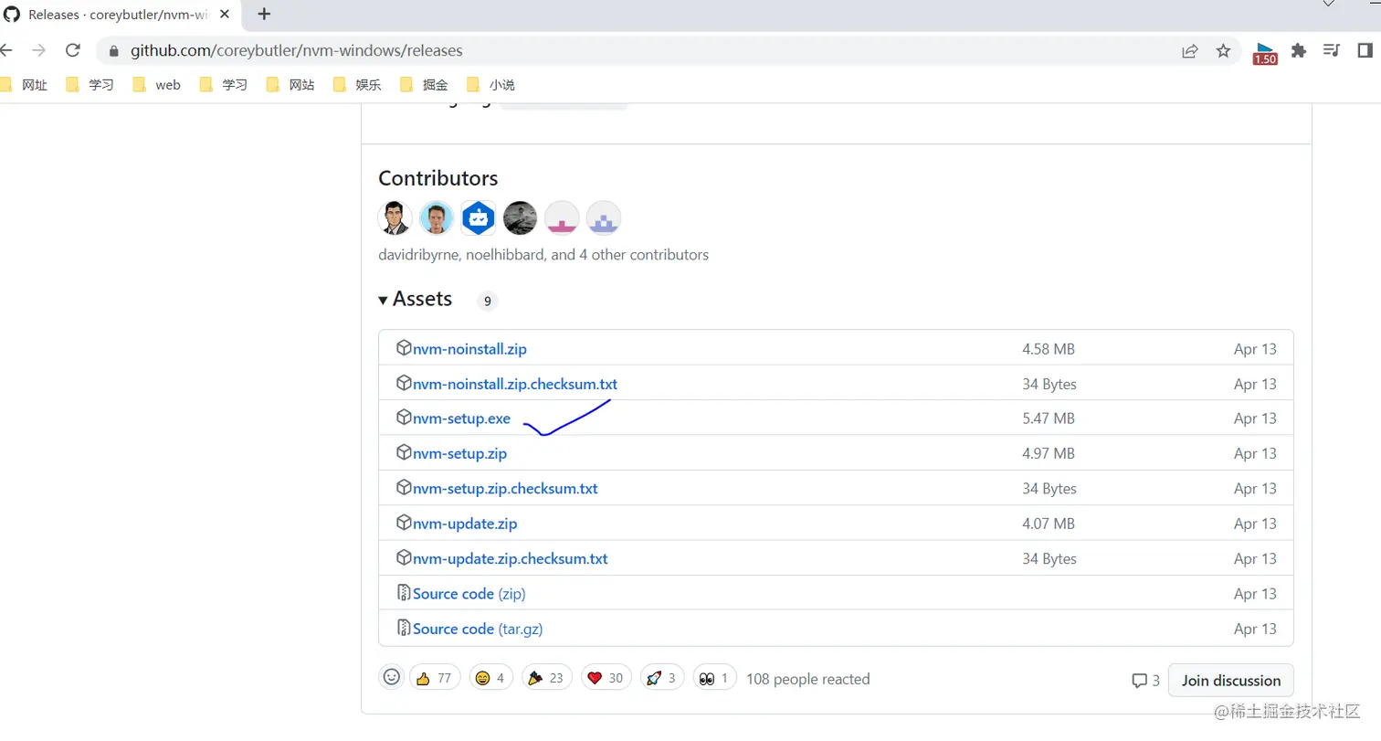Viewport: 1381px width, 741px height.
Task: Open the grayscale photo contributor avatar
Action: coord(521,217)
